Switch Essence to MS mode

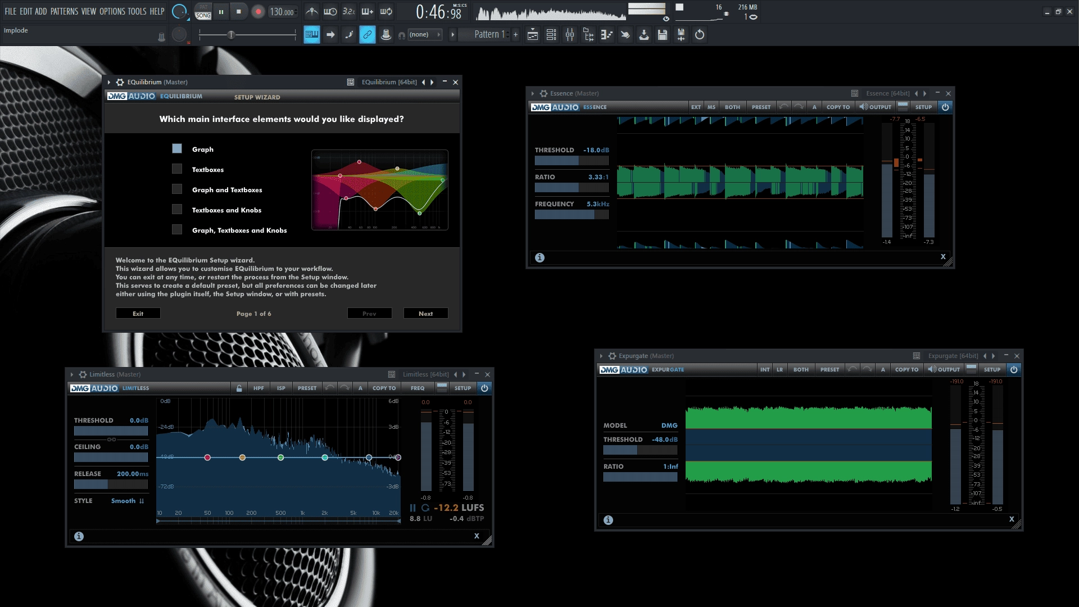(x=711, y=107)
